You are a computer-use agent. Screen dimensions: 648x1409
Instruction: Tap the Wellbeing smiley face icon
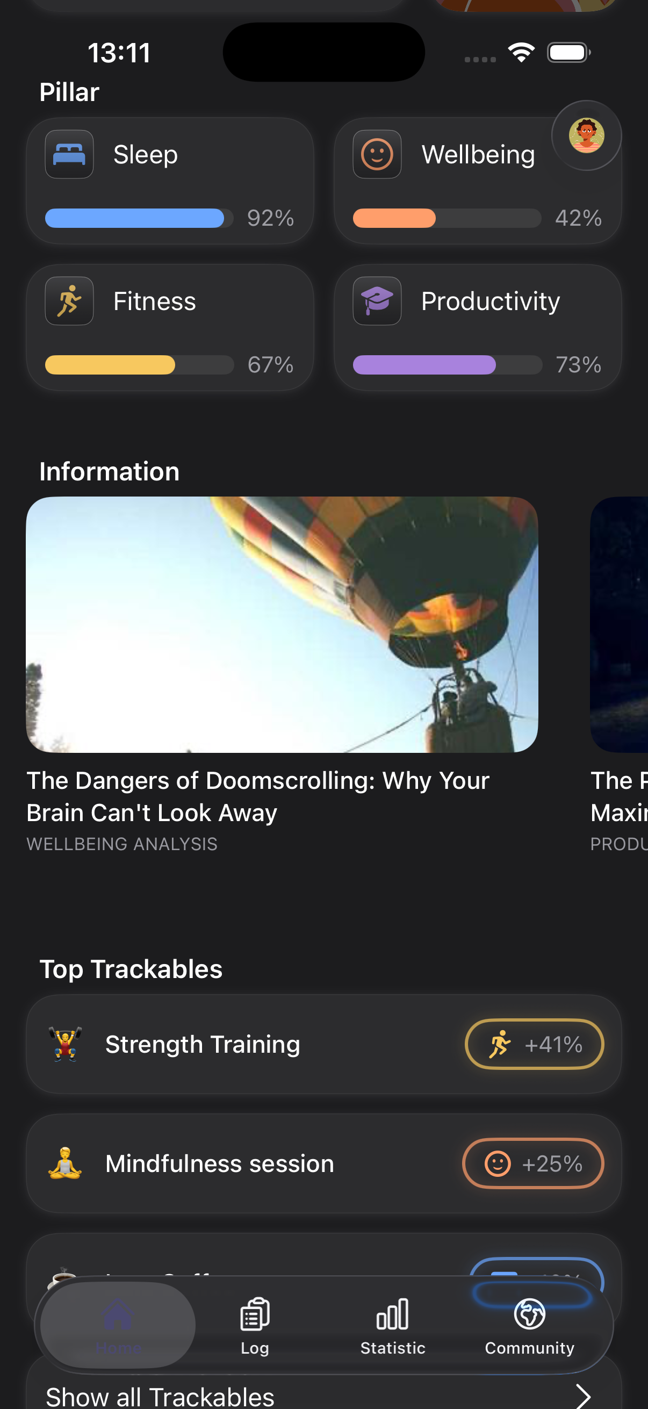377,154
